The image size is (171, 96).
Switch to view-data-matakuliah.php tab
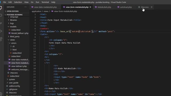45,7
